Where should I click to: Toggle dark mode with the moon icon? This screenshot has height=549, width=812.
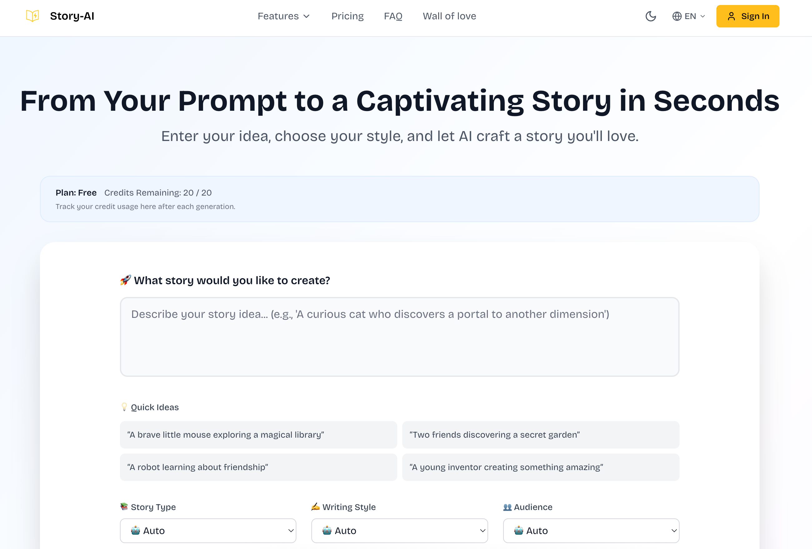(651, 16)
